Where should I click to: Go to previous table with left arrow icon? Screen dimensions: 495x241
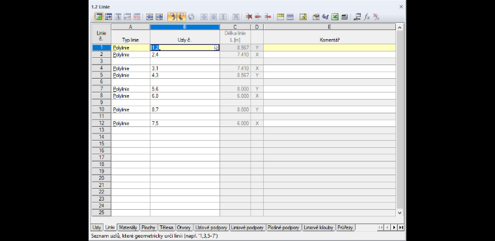point(150,17)
